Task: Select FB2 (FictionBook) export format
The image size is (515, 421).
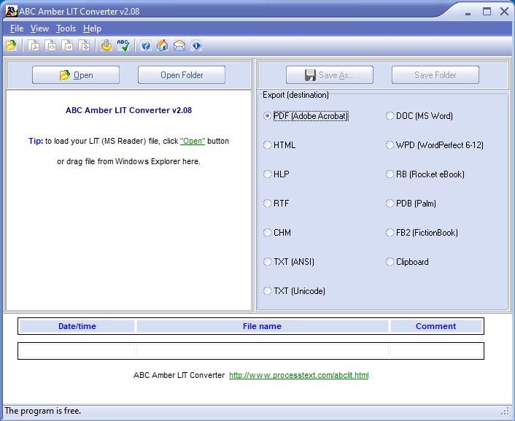Action: (x=422, y=233)
